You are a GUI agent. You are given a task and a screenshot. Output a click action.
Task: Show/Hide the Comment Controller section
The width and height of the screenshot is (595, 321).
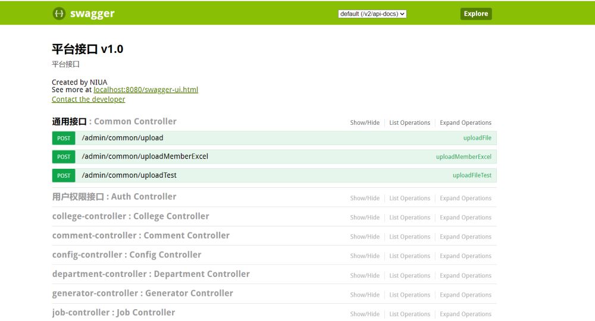365,237
